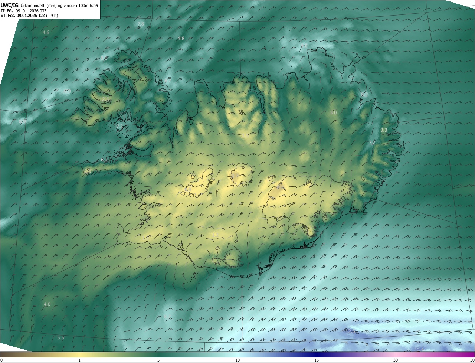This screenshot has height=363, width=475.
Task: Click the 7.3 value over Breiðafjörður bay
Action: point(120,127)
